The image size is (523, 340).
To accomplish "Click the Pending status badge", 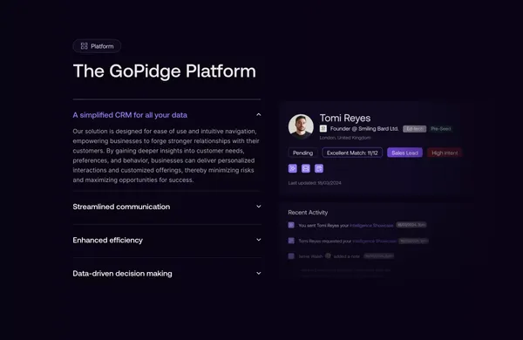I will click(x=302, y=153).
